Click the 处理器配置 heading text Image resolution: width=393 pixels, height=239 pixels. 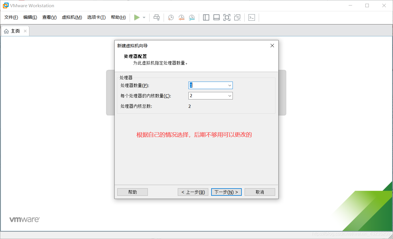coord(135,56)
